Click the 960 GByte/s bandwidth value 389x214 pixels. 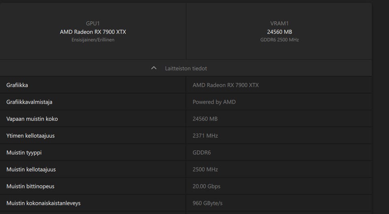[x=207, y=203]
